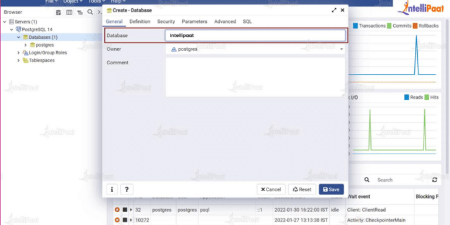Viewport: 450px width, 225px height.
Task: Open the help question mark button
Action: (127, 189)
